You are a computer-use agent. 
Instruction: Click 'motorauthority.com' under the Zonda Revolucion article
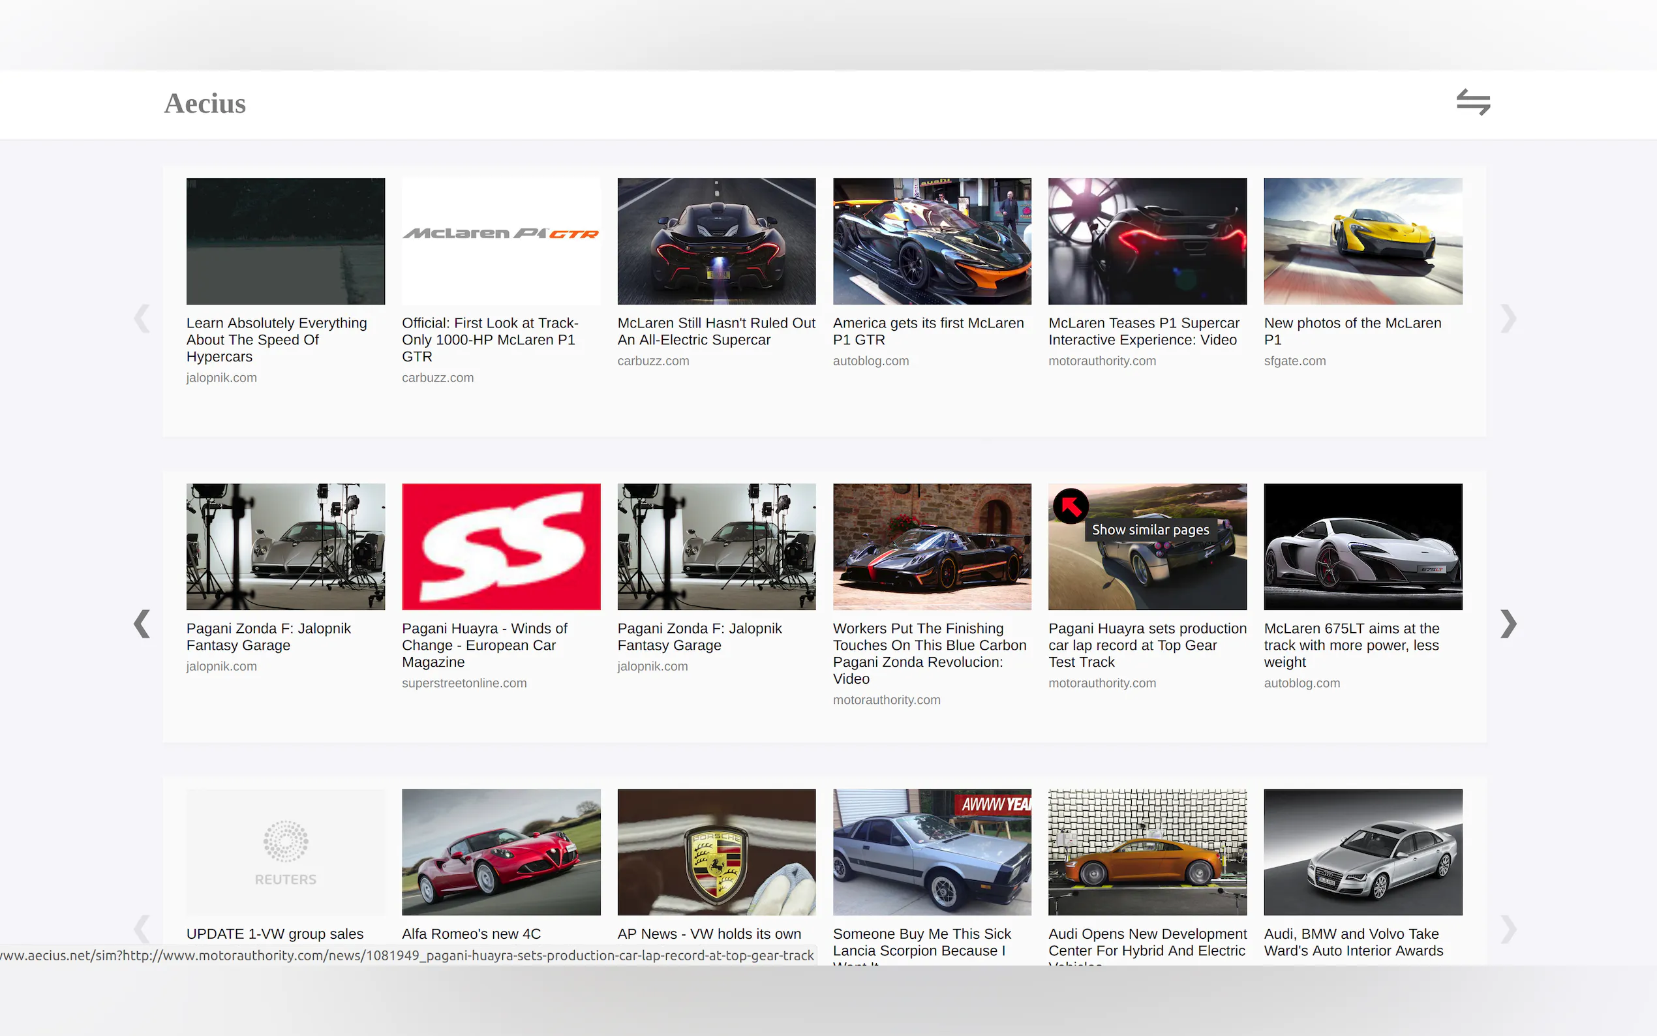[887, 699]
